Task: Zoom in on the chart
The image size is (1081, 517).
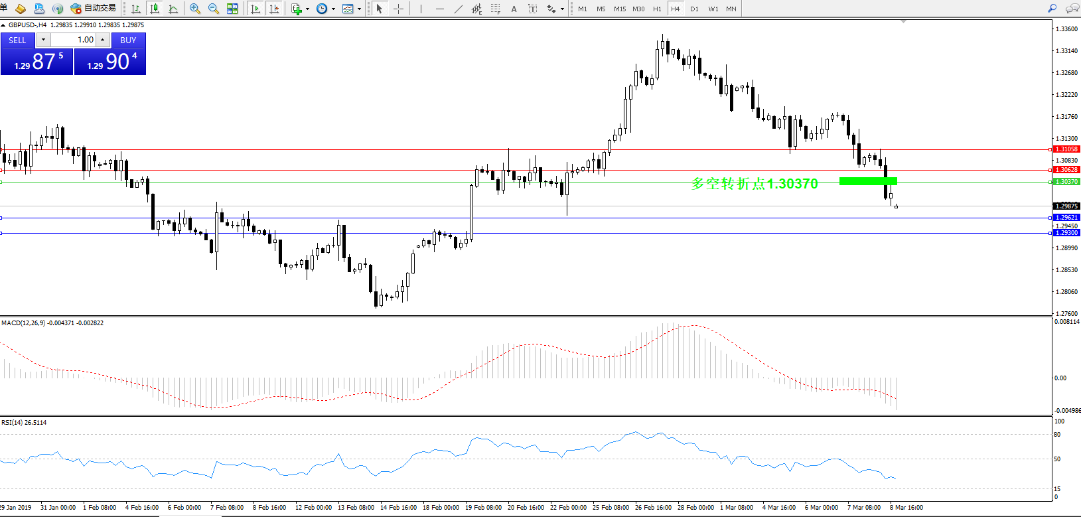Action: coord(194,9)
